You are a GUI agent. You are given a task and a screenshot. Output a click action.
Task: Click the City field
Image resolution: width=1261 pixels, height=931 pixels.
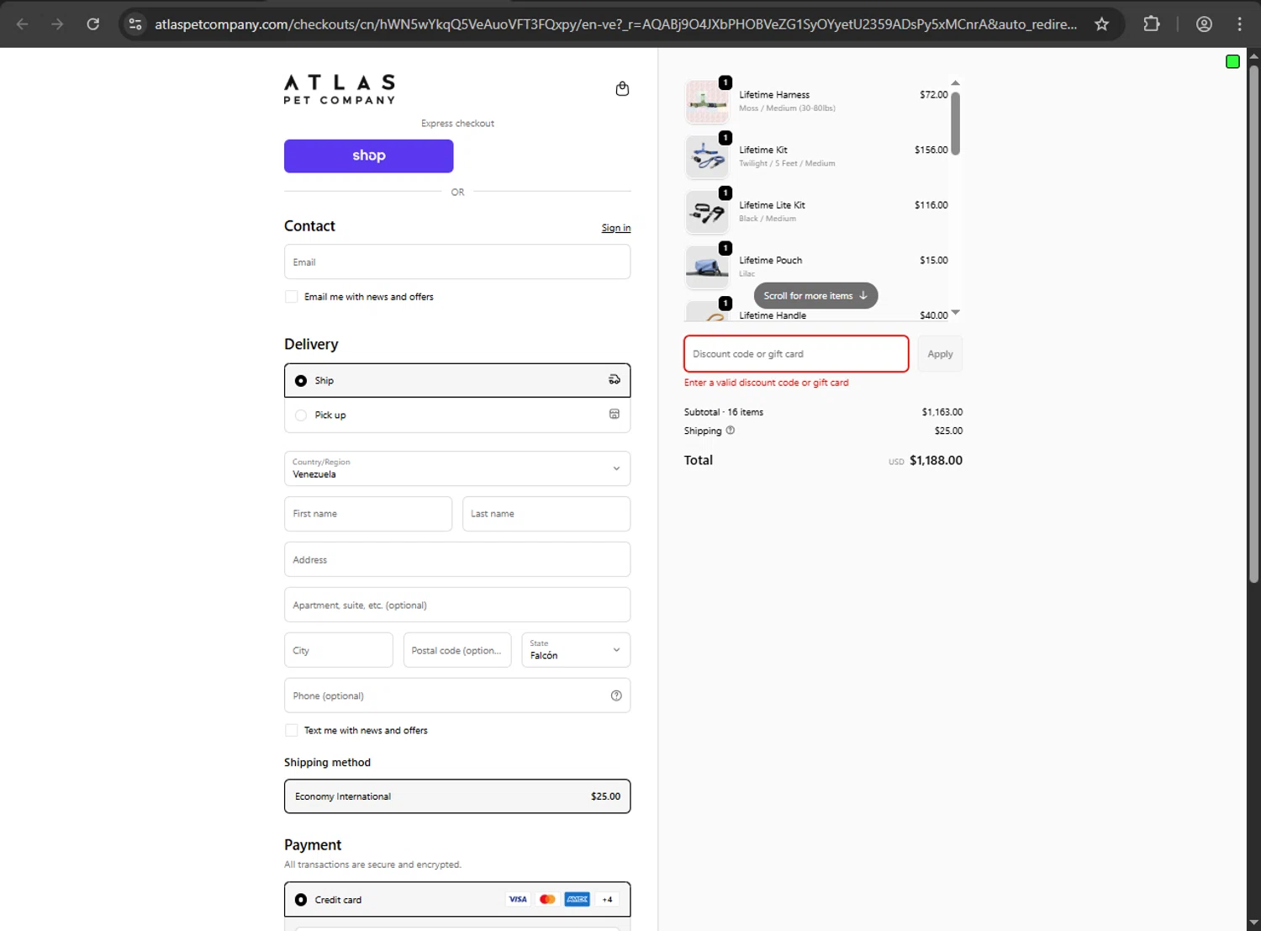coord(339,650)
